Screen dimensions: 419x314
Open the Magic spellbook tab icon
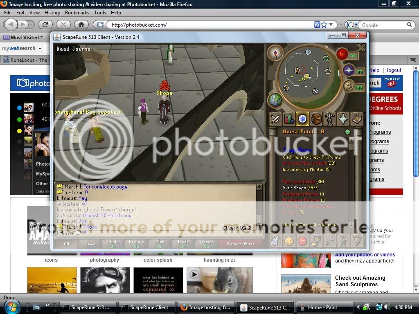(x=356, y=119)
